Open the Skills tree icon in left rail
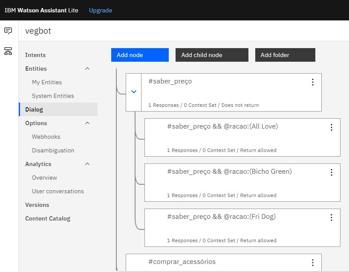The height and width of the screenshot is (272, 349). (8, 51)
